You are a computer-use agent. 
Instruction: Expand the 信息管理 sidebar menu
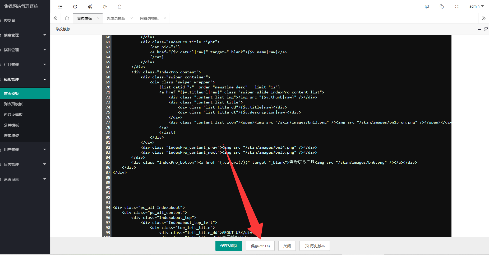click(25, 35)
